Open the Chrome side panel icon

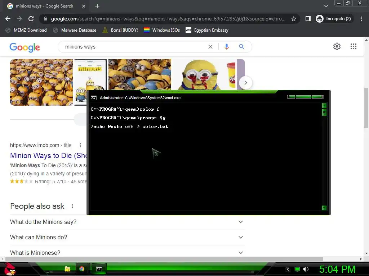[x=308, y=19]
